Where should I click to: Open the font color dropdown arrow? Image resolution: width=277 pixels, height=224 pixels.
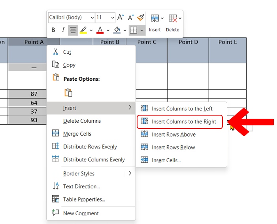[x=108, y=30]
